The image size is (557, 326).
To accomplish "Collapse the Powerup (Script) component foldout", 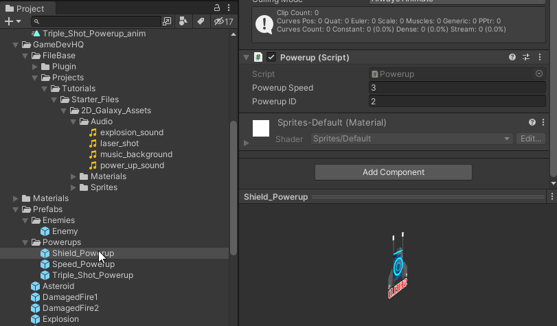I will (246, 58).
